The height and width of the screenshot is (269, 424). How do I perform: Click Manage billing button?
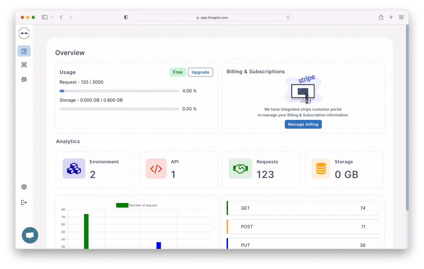pos(303,124)
